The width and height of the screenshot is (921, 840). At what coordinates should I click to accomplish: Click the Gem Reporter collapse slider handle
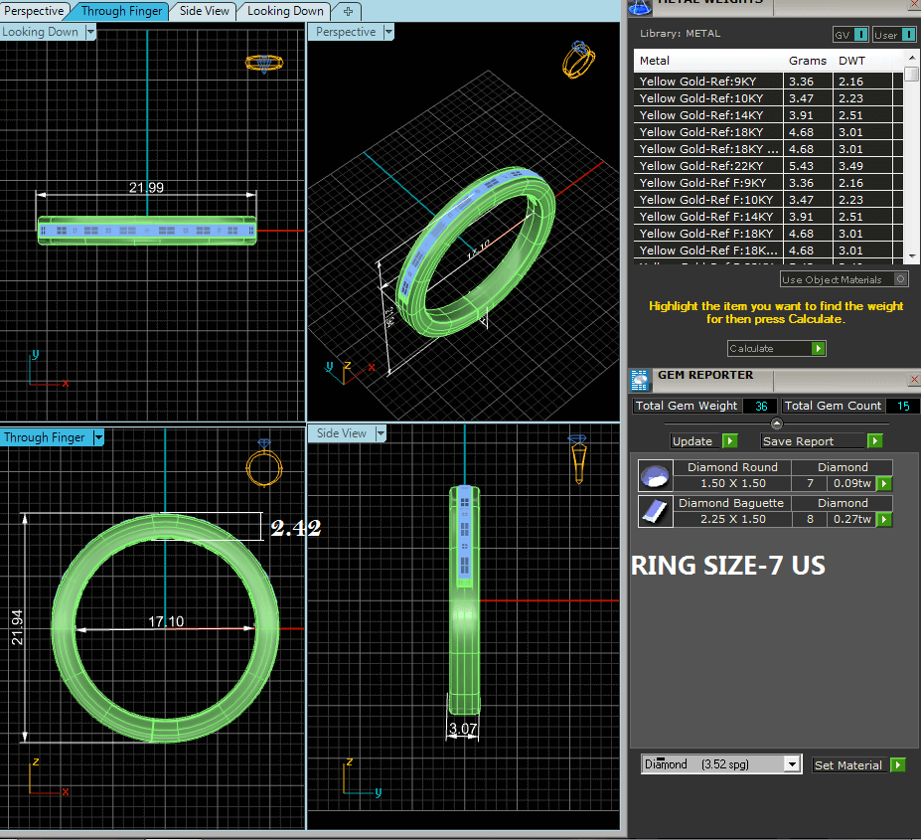coord(776,424)
